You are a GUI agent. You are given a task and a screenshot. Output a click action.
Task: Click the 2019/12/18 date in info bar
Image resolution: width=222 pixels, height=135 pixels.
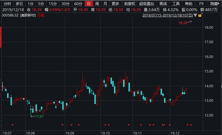tap(13, 10)
